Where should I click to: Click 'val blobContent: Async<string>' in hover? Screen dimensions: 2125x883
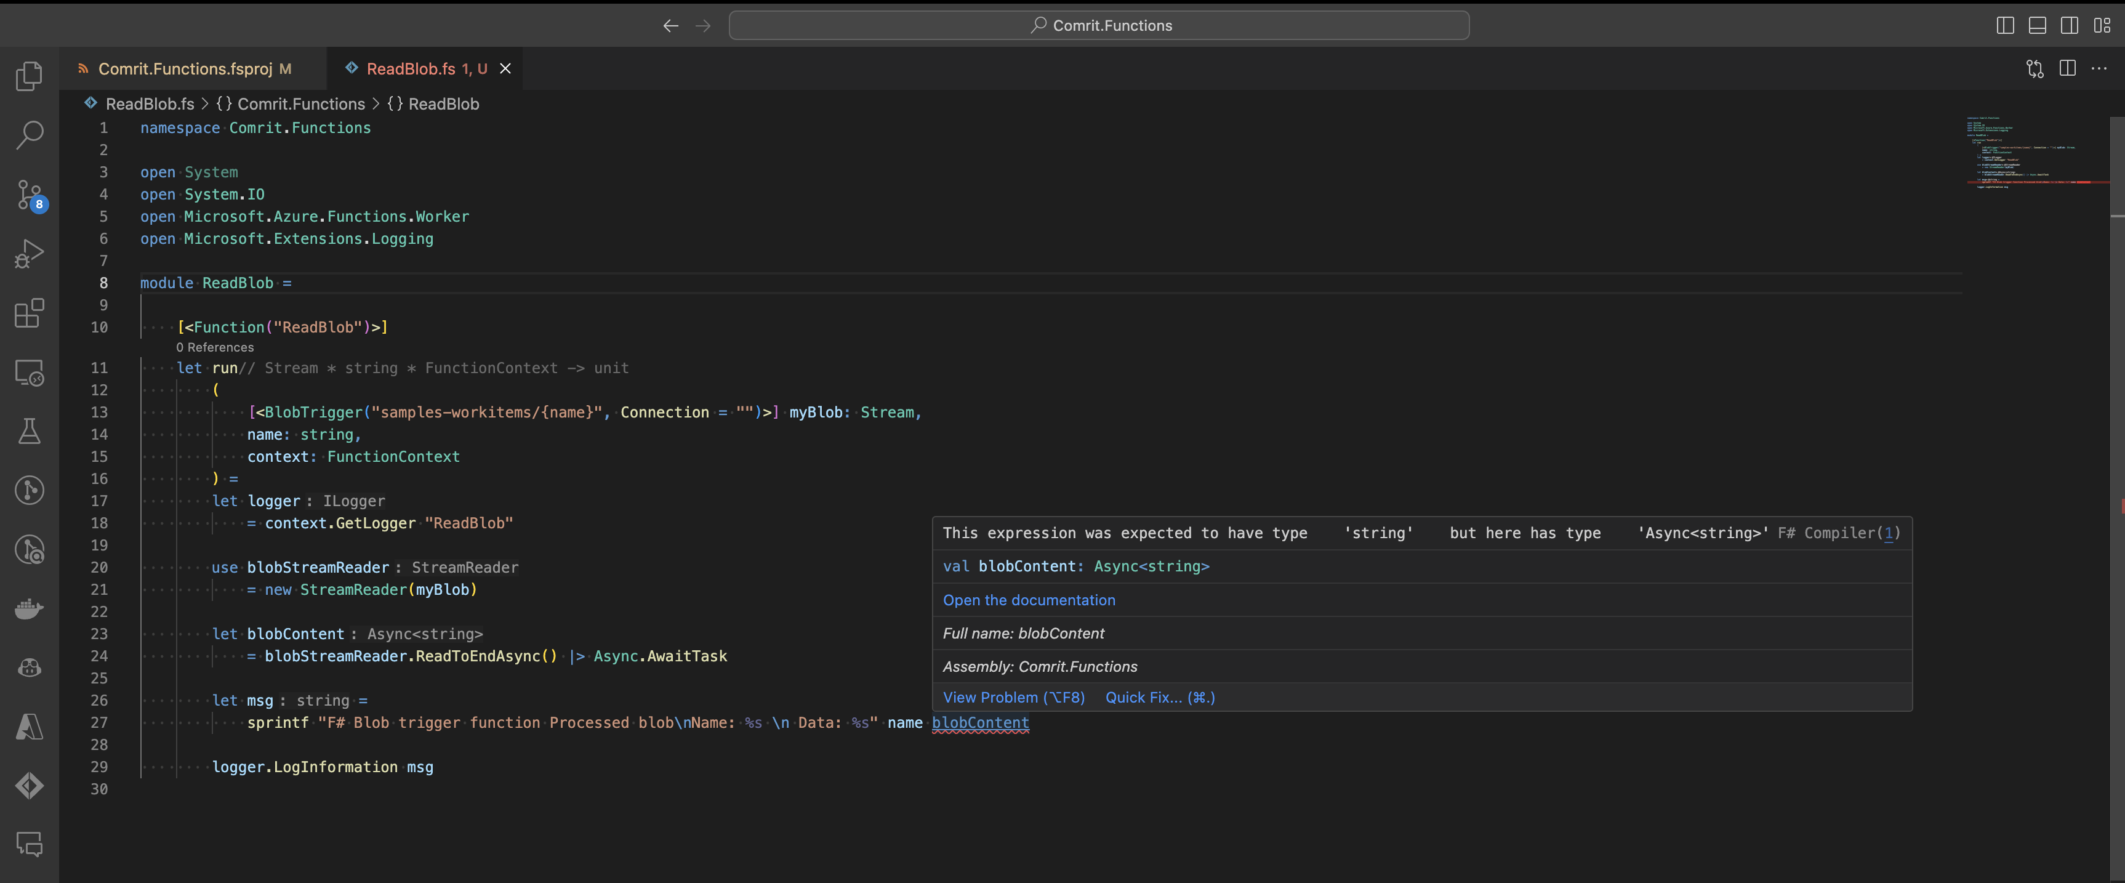tap(1075, 566)
